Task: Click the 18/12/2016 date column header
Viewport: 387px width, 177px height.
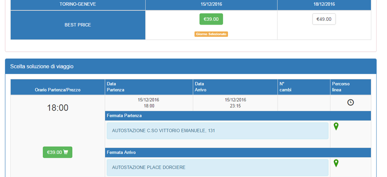Action: (x=324, y=4)
